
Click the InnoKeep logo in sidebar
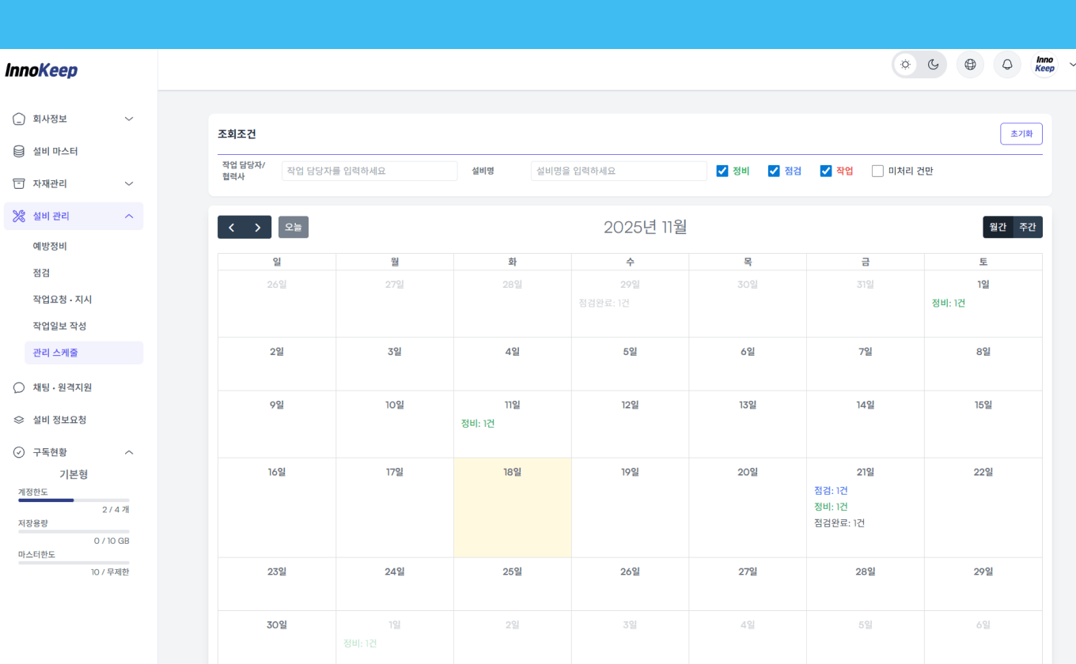[x=41, y=70]
